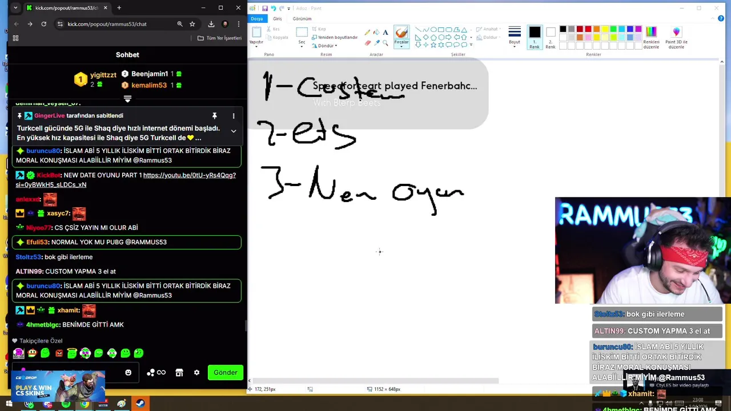The width and height of the screenshot is (731, 411).
Task: Select 1. Renk color one box
Action: click(x=535, y=38)
